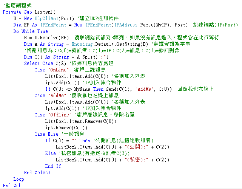Click 'B = U.Receive(EP)' code

coord(46,37)
